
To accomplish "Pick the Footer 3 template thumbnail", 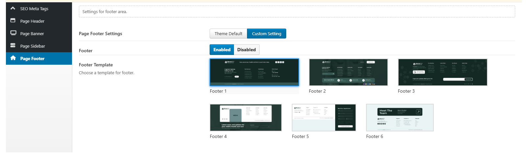I will pyautogui.click(x=442, y=72).
